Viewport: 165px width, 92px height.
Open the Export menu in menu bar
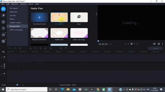(x=31, y=4)
